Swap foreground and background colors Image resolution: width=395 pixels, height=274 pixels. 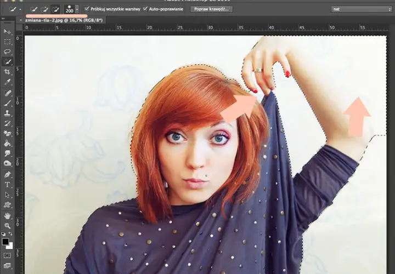coord(10,234)
